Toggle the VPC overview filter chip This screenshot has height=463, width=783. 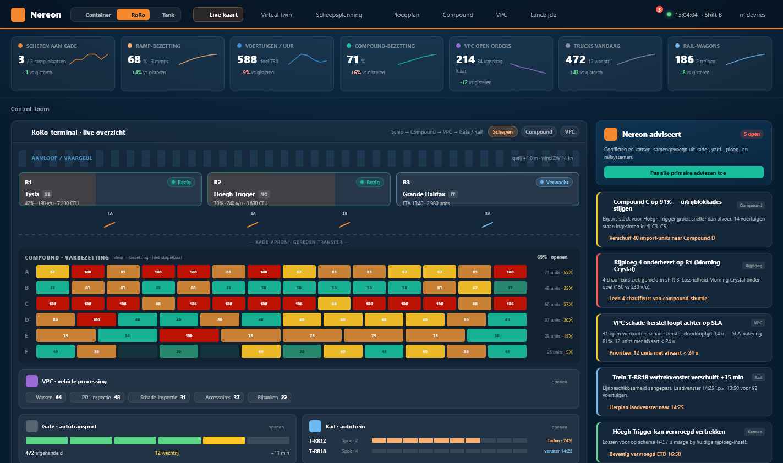point(570,132)
